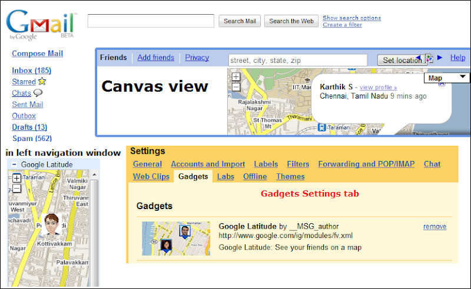Open the Privacy link
Image resolution: width=471 pixels, height=289 pixels.
coord(197,58)
